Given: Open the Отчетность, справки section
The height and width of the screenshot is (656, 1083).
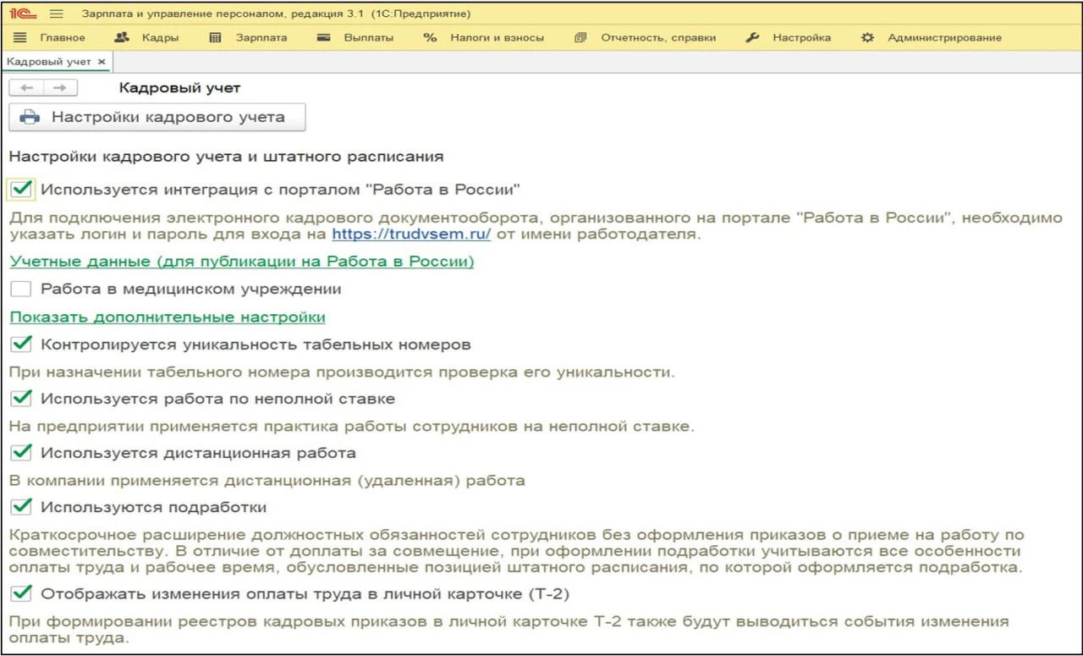Looking at the screenshot, I should (645, 37).
